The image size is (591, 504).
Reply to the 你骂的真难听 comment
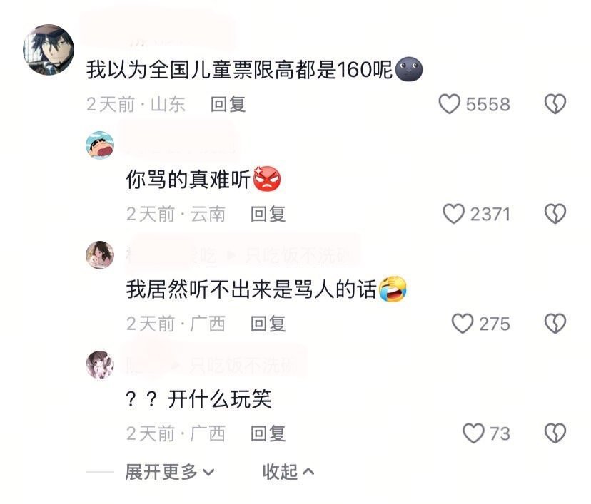click(x=268, y=214)
